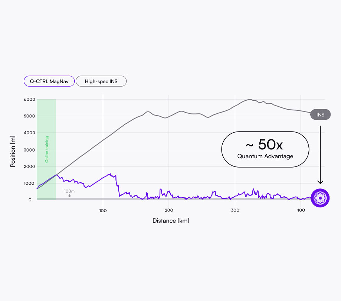The width and height of the screenshot is (341, 301).
Task: Click the 400 tick on distance axis
Action: (301, 210)
